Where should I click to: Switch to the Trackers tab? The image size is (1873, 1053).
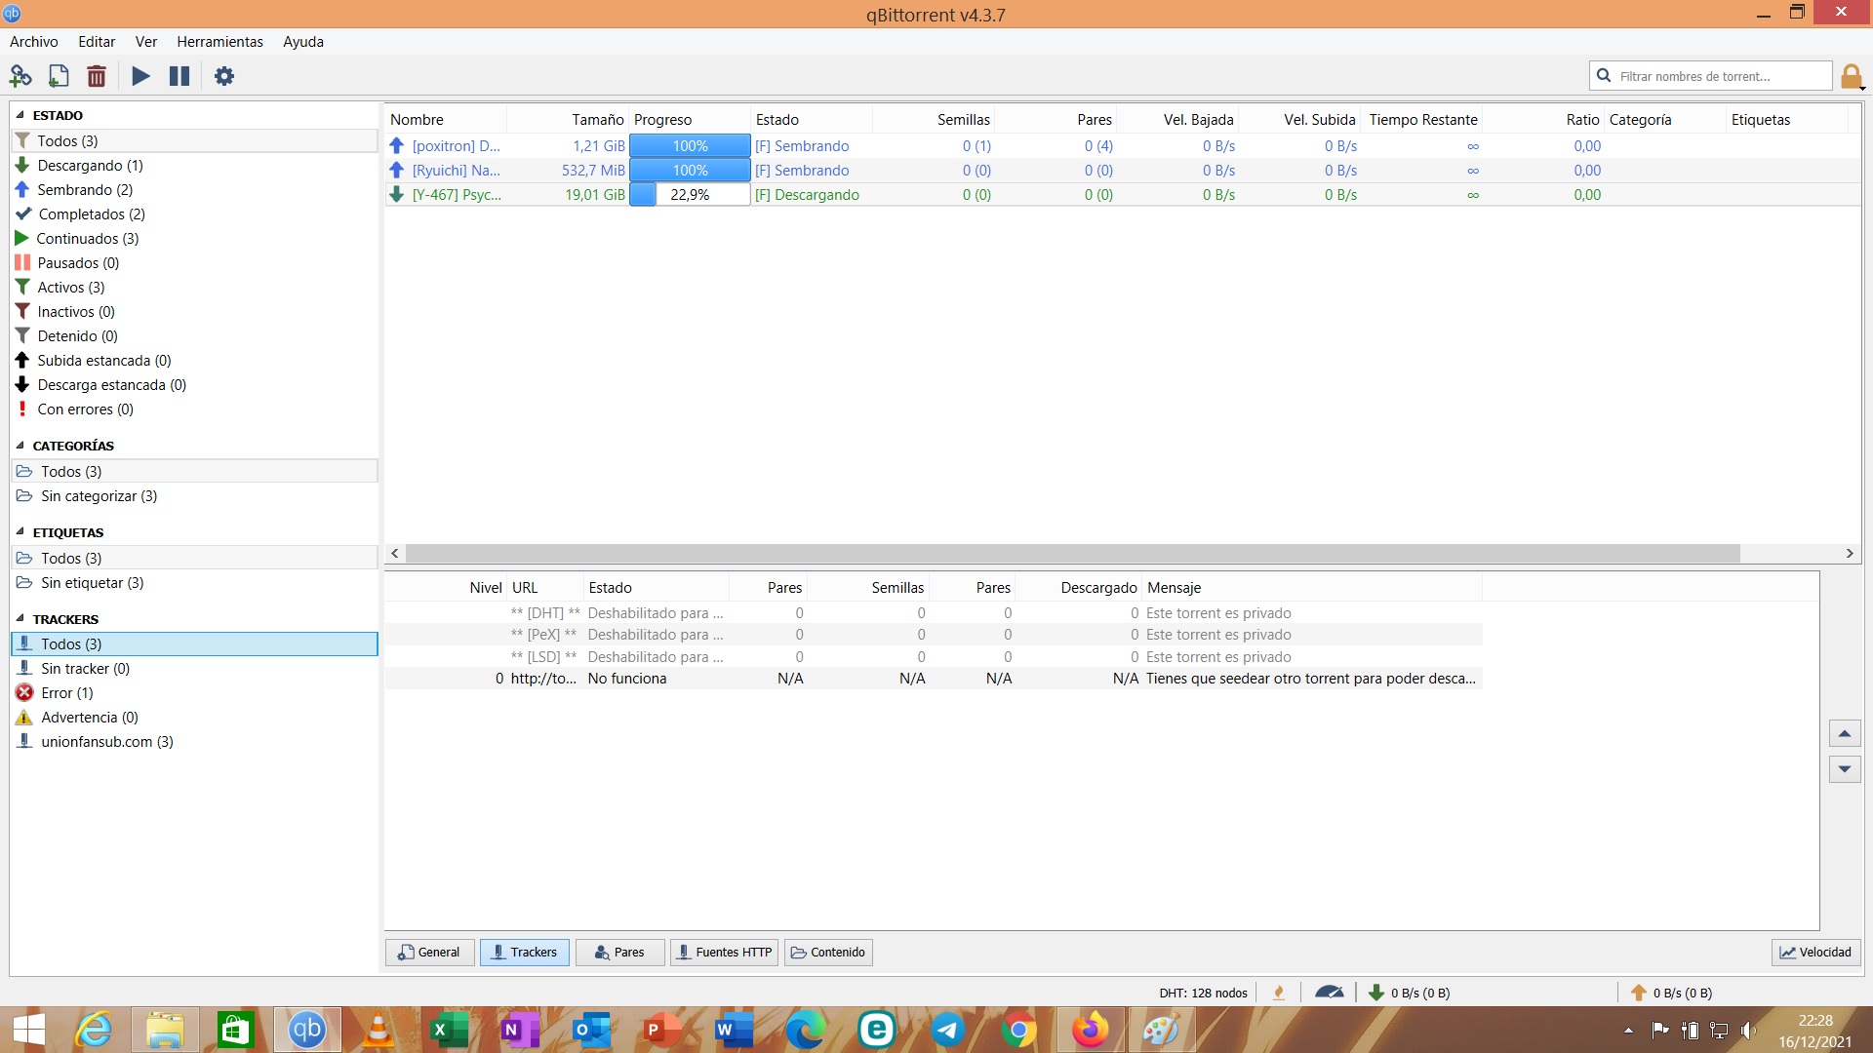click(x=525, y=953)
